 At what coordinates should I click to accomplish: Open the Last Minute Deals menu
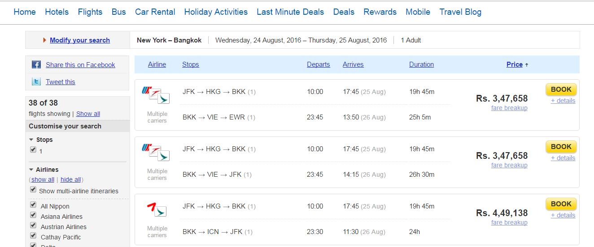coord(290,12)
